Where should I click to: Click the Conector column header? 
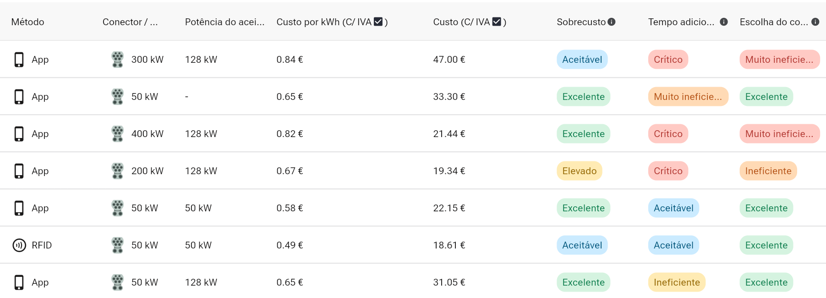(x=130, y=22)
